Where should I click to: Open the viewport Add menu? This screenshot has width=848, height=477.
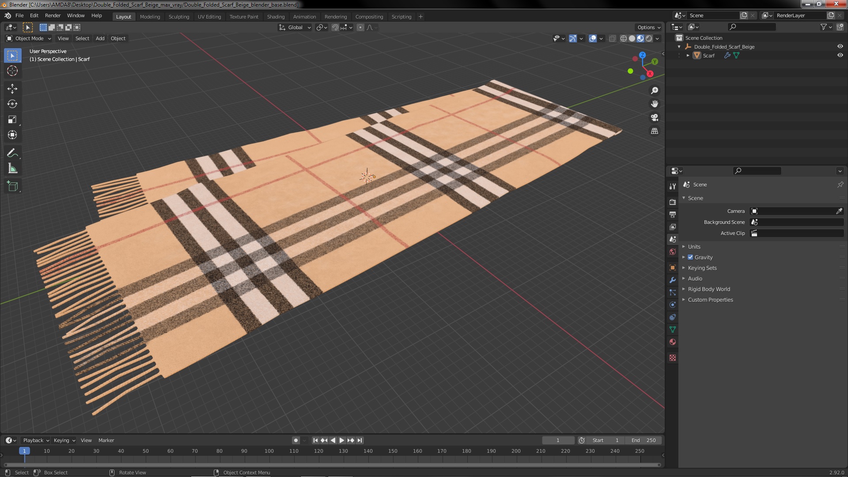coord(100,38)
